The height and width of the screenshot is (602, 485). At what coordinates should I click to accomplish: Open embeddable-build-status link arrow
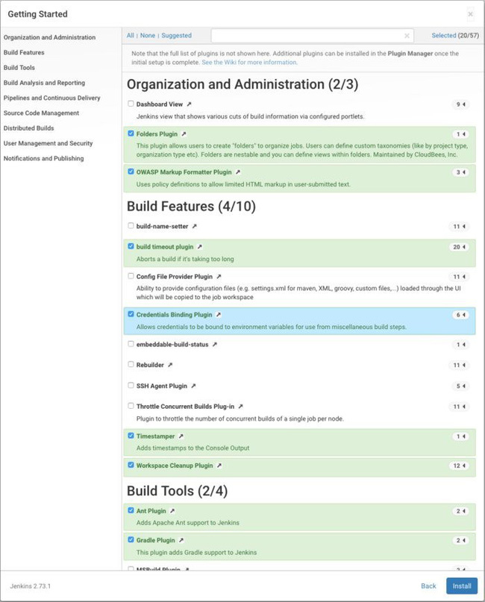[x=214, y=345]
